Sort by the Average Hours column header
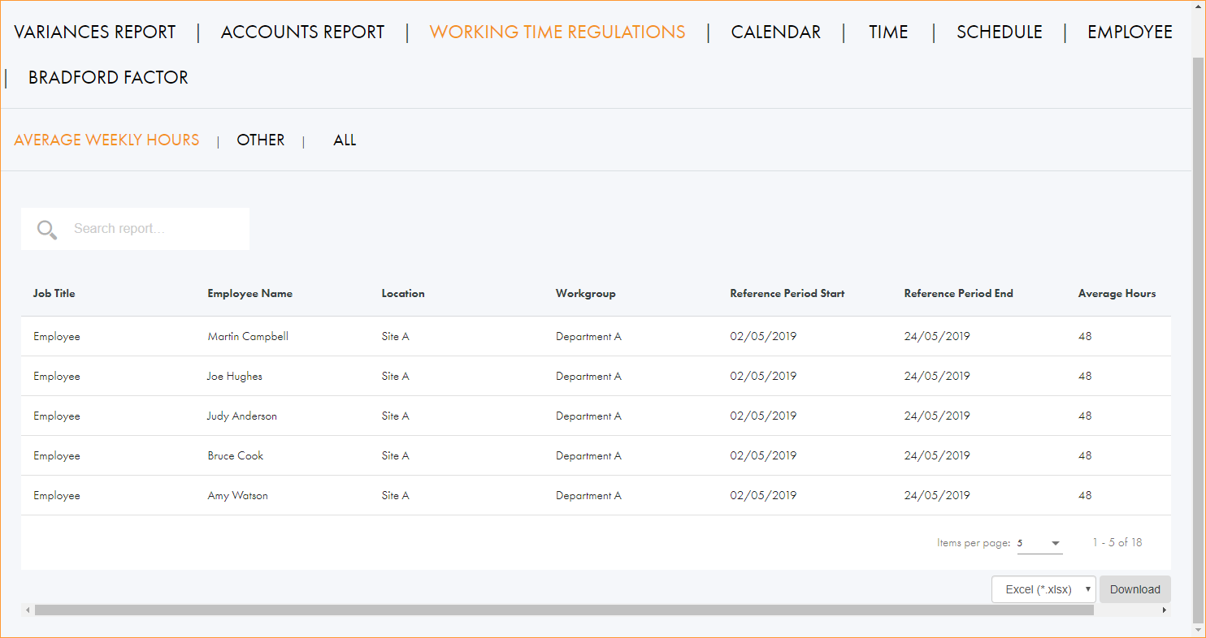This screenshot has width=1206, height=638. (x=1117, y=294)
